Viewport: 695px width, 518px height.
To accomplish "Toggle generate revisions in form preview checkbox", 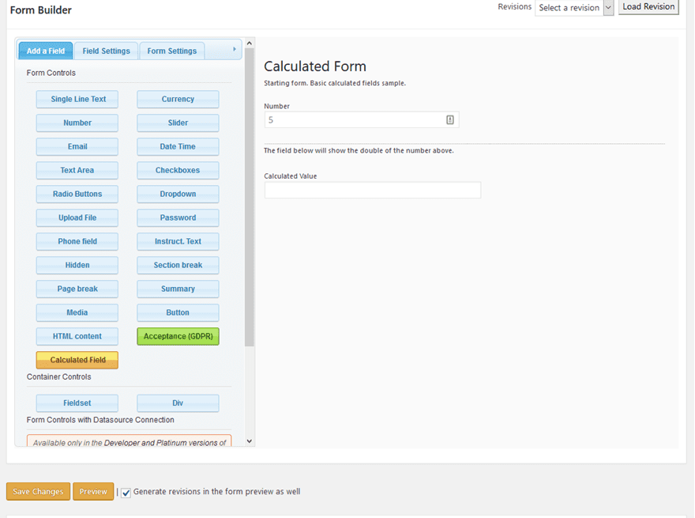I will pyautogui.click(x=126, y=492).
